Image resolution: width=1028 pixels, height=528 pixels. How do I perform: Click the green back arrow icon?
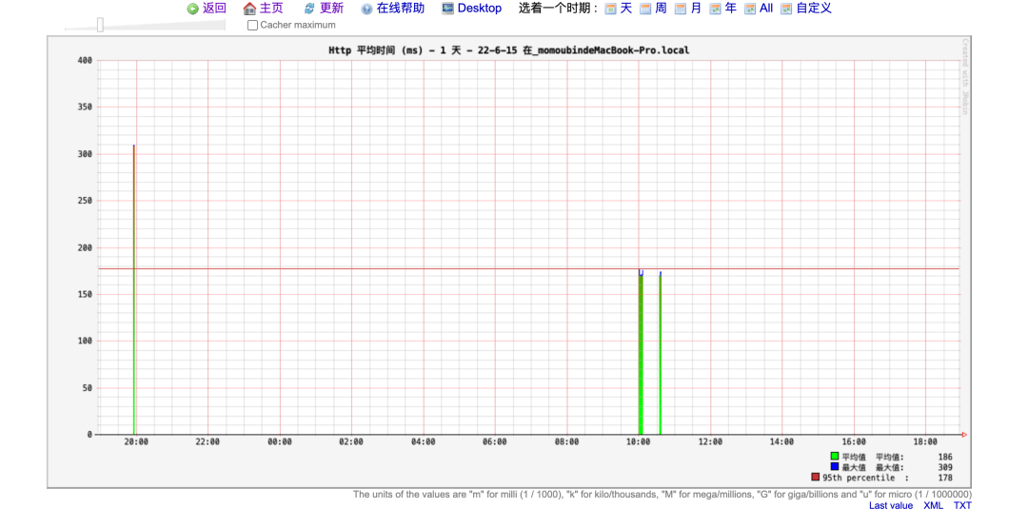[192, 9]
